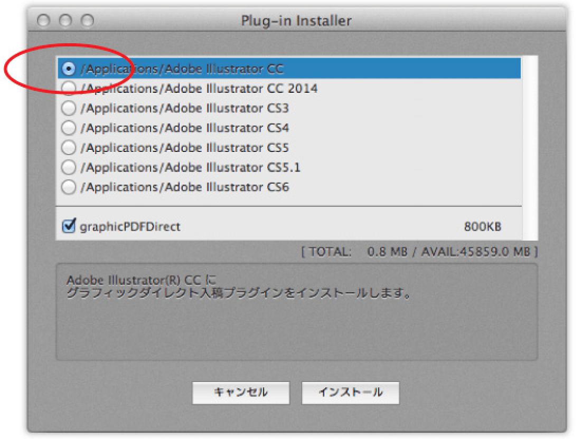Image resolution: width=582 pixels, height=439 pixels.
Task: Click the TOTAL / AVAIL disk space text
Action: coord(419,252)
